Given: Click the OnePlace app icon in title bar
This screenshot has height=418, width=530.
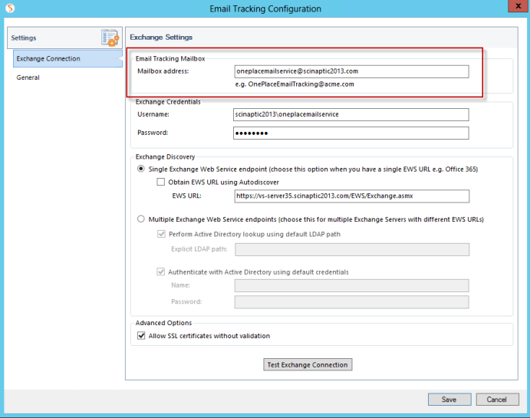Looking at the screenshot, I should [x=10, y=8].
